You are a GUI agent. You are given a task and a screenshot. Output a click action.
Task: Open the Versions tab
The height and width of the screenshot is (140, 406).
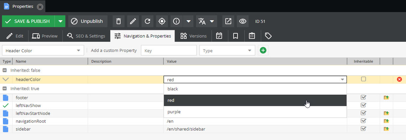tap(193, 36)
